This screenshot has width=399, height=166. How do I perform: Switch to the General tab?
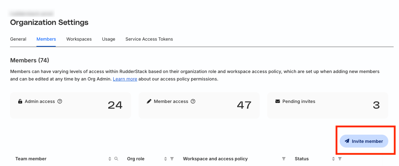coord(18,39)
